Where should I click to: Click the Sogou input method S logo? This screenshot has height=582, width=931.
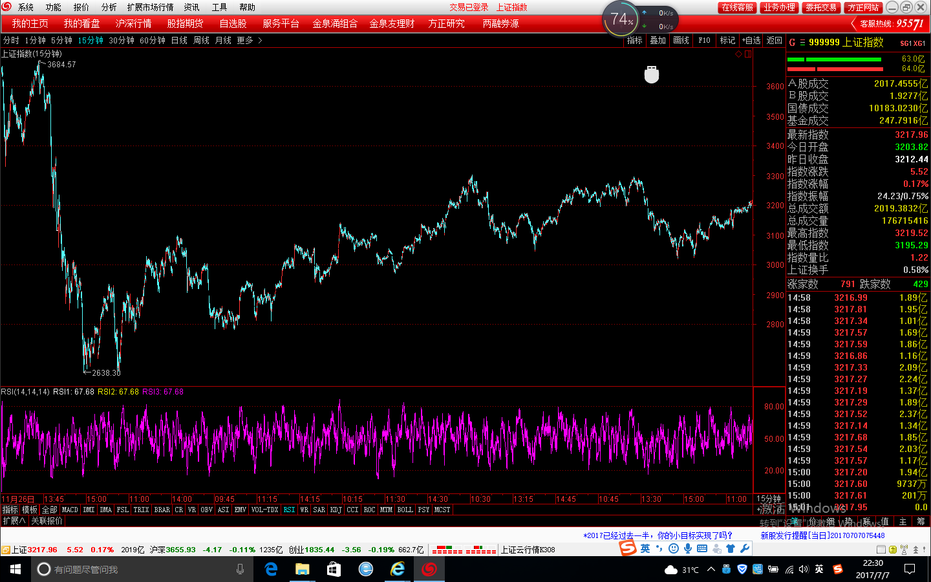(628, 548)
